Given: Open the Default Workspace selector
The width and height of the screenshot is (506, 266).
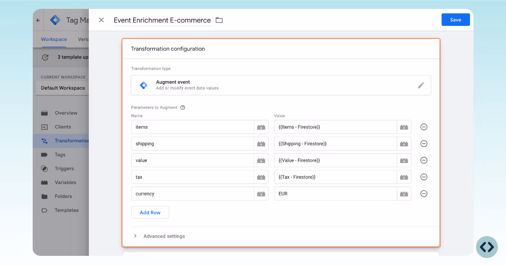Looking at the screenshot, I should click(63, 88).
